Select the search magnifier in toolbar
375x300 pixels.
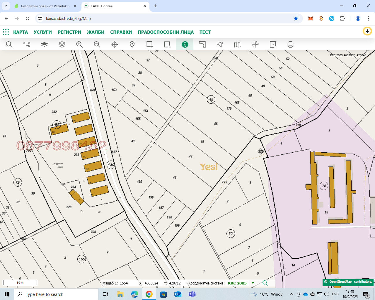pos(9,45)
